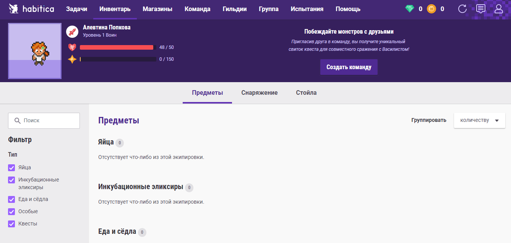The image size is (511, 243).
Task: Switch to the Предметы tab
Action: [x=208, y=93]
